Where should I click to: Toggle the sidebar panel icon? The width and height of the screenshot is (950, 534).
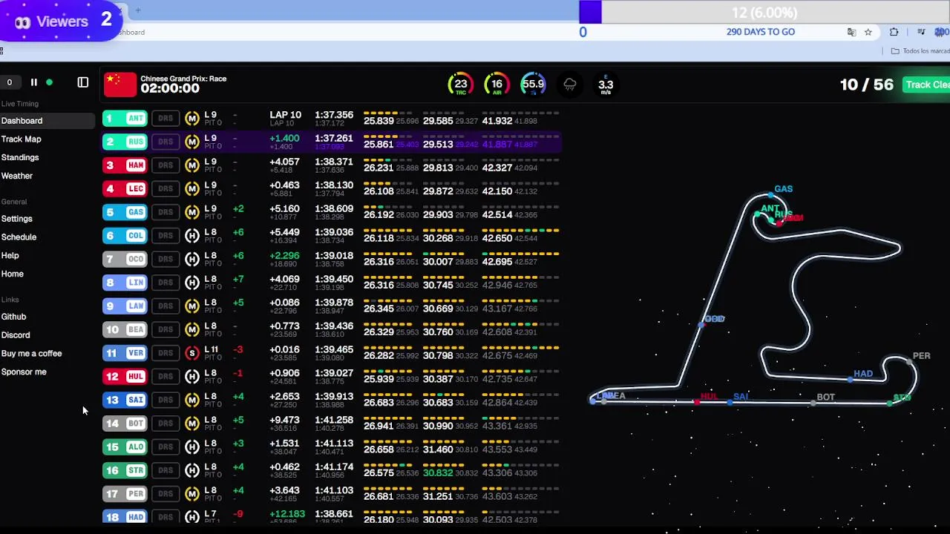point(83,82)
